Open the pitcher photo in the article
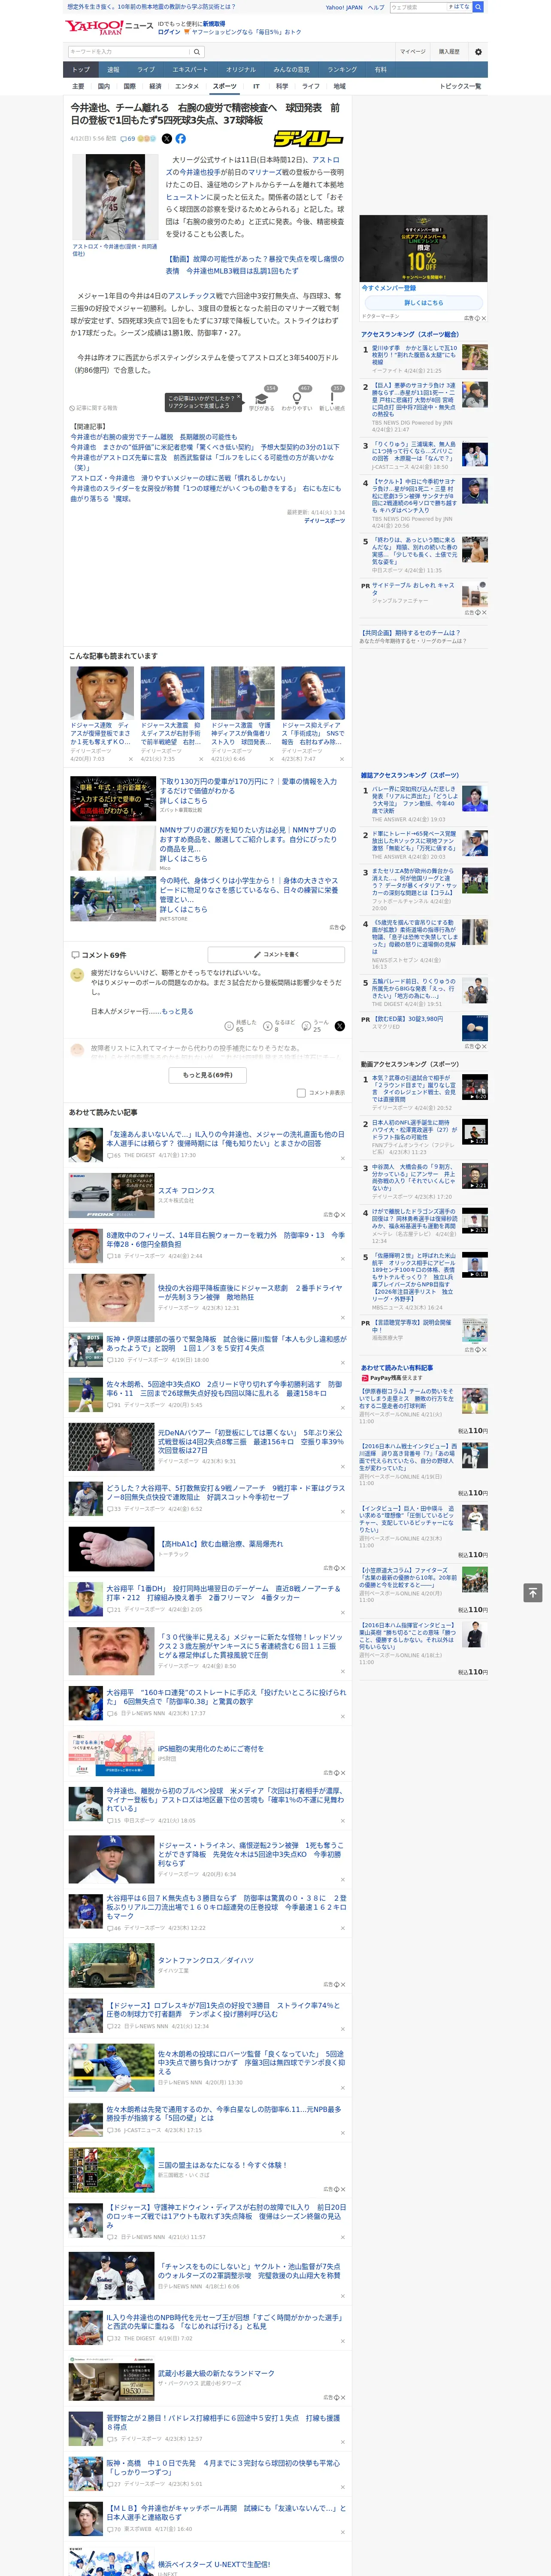This screenshot has height=2576, width=551. click(115, 198)
